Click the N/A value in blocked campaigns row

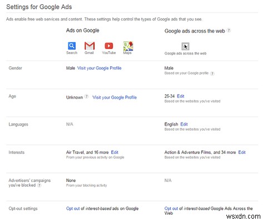(x=168, y=180)
